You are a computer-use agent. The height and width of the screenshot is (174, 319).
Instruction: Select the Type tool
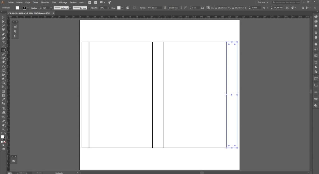point(3,42)
